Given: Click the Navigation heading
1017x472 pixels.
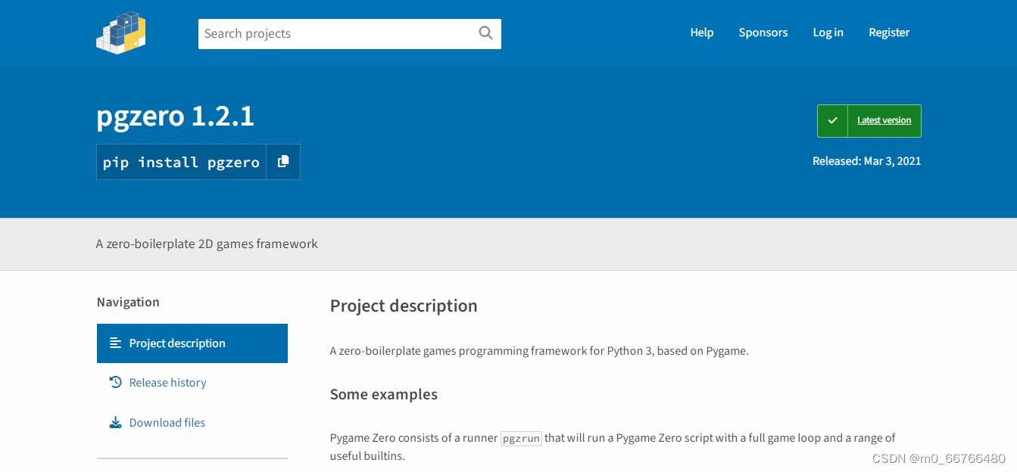Looking at the screenshot, I should pyautogui.click(x=128, y=302).
